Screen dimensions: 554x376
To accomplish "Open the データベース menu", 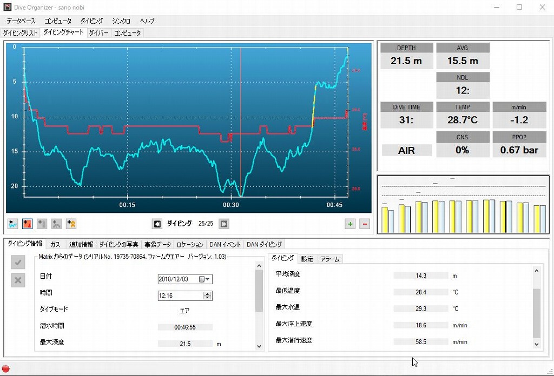I will pyautogui.click(x=21, y=21).
